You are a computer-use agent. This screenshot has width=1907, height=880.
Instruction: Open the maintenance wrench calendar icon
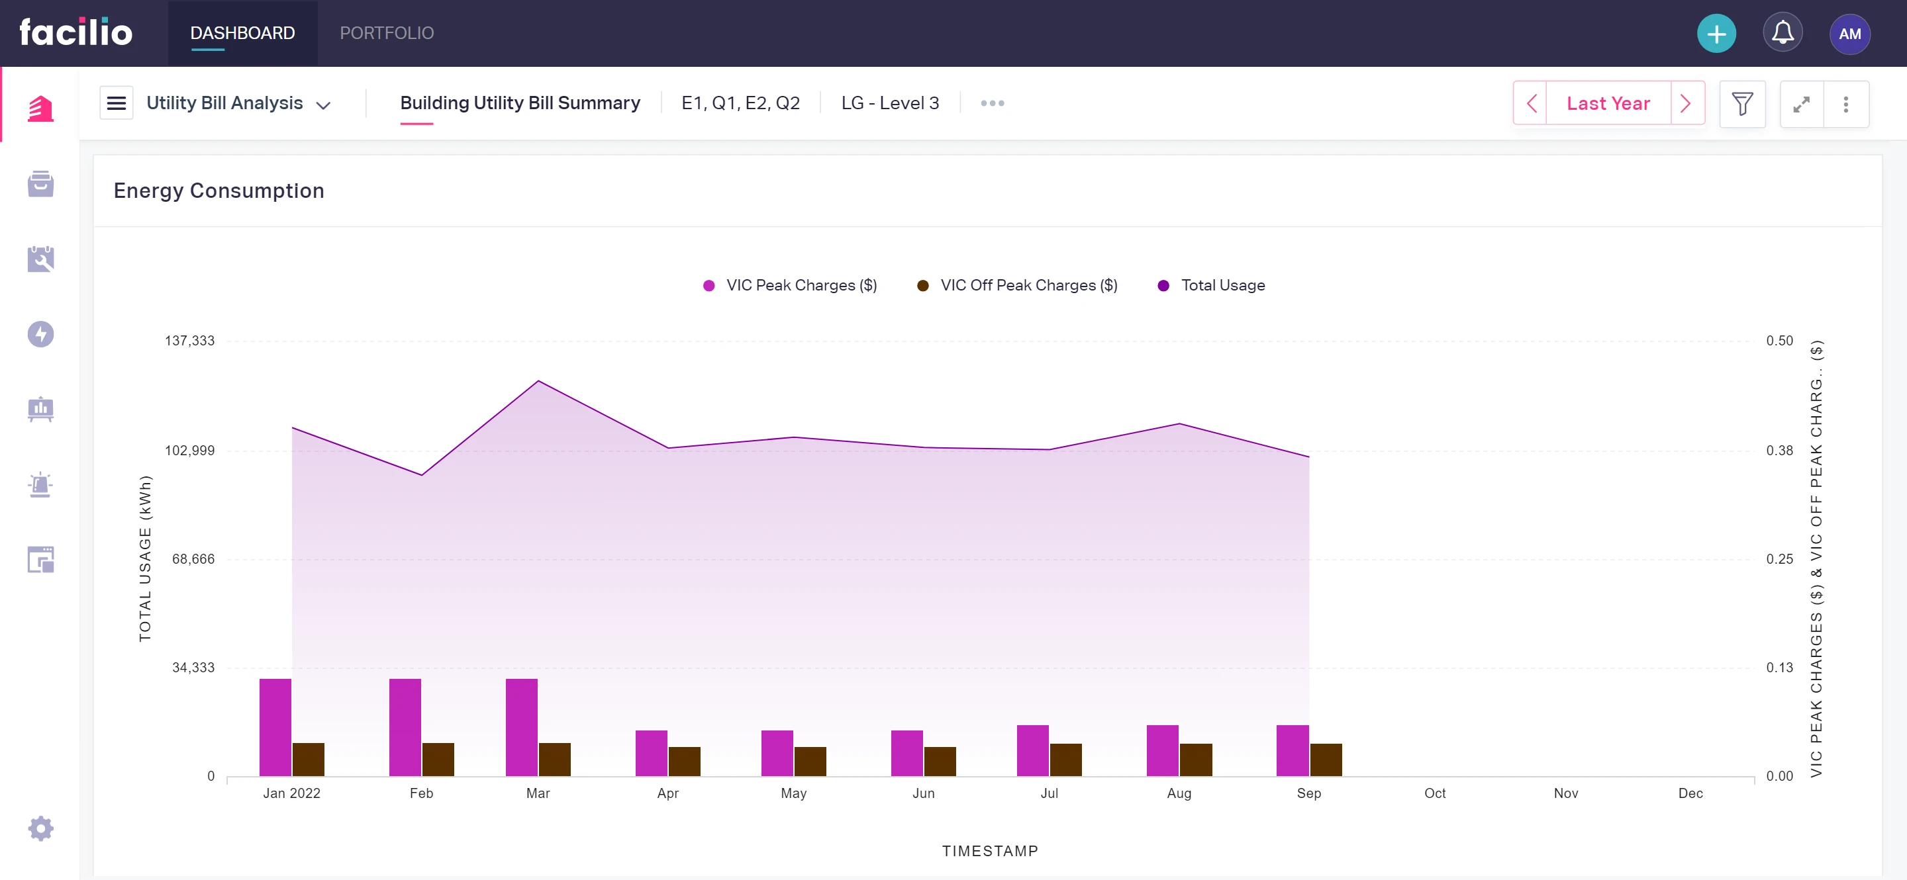click(40, 259)
